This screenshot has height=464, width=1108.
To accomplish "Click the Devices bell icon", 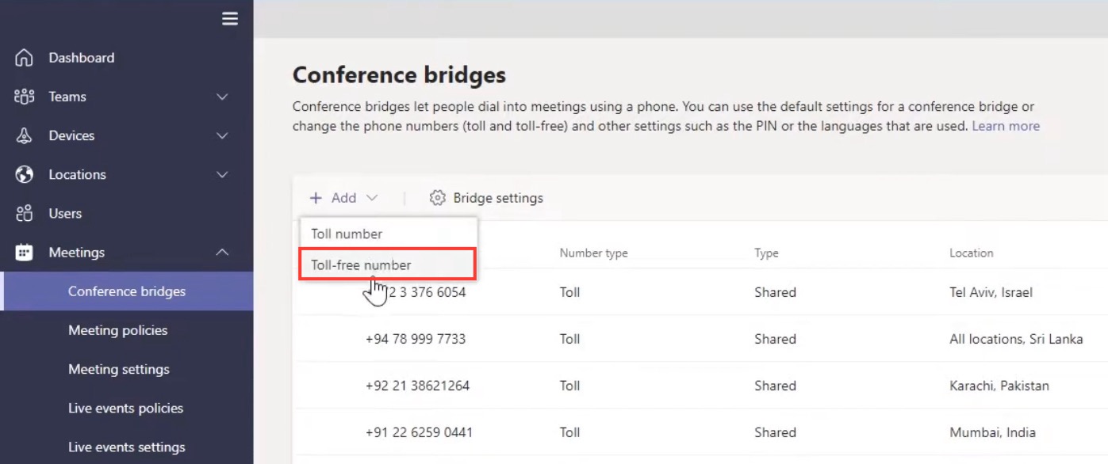I will tap(25, 135).
